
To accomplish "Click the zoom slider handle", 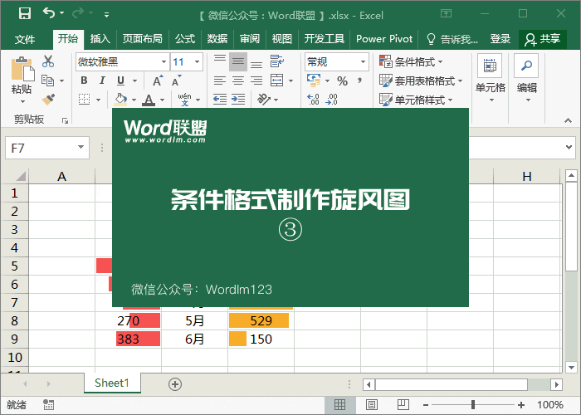I will [473, 405].
